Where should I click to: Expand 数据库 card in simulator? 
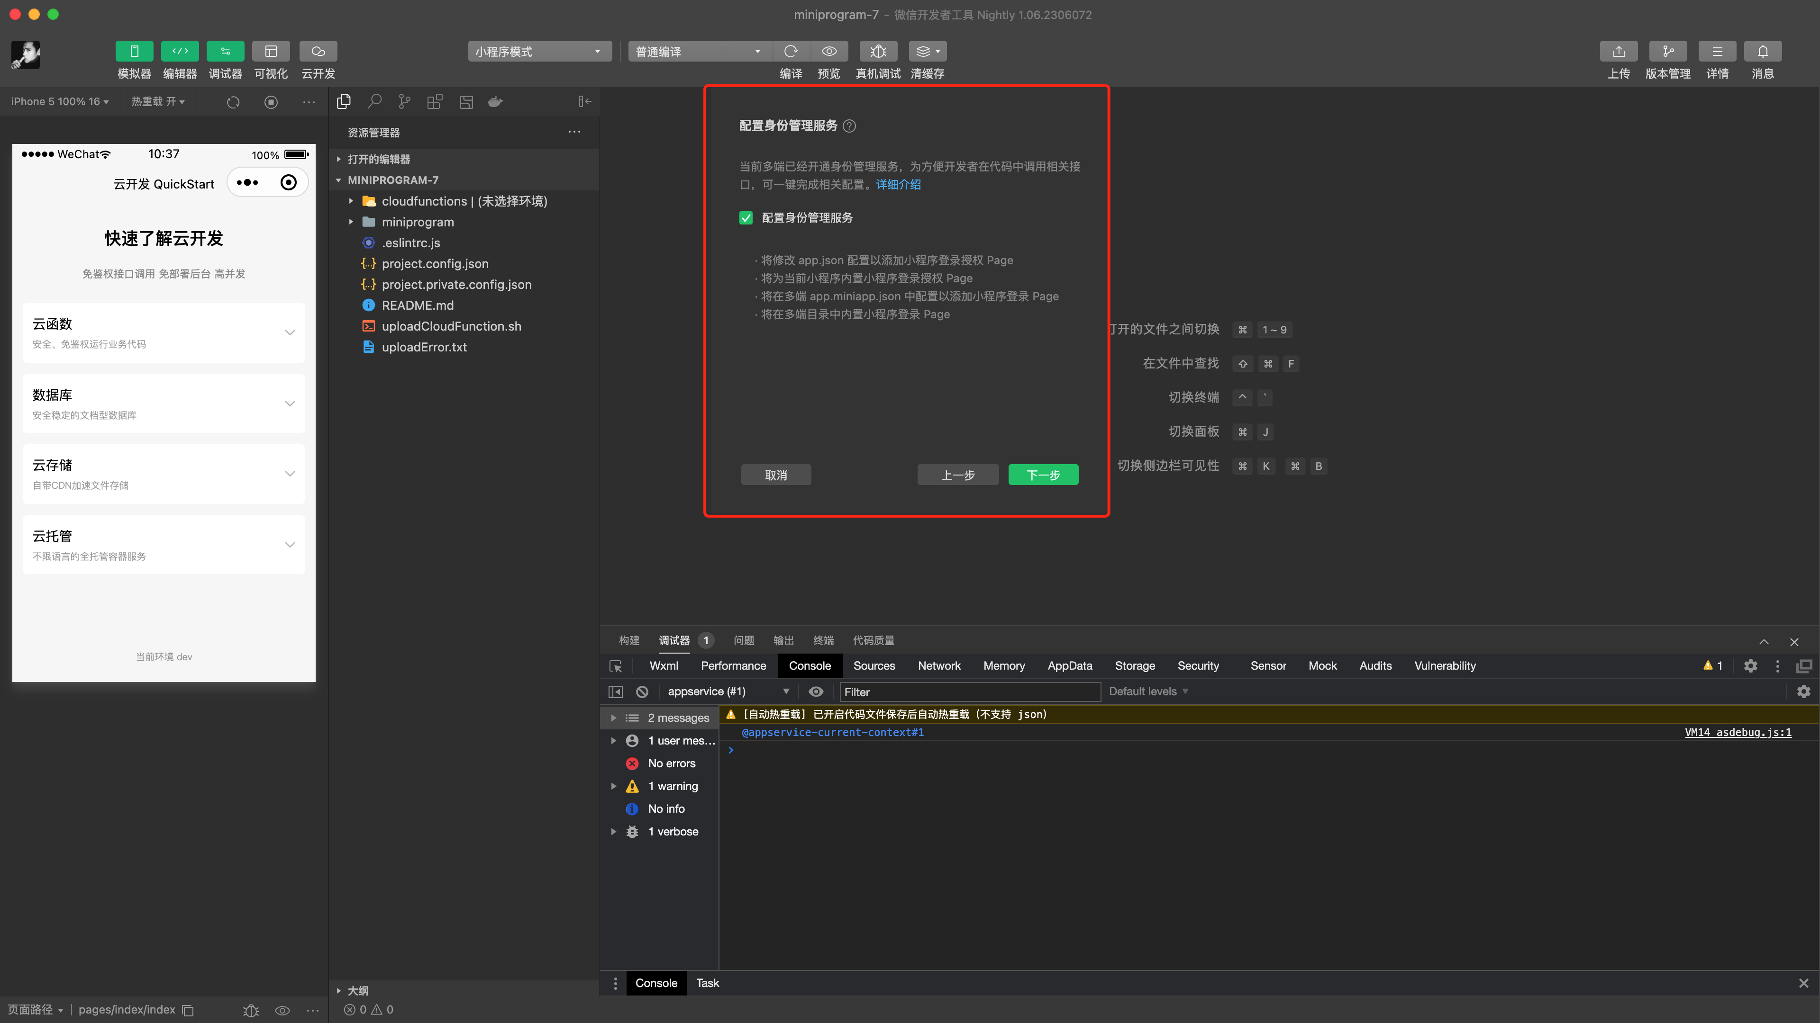pyautogui.click(x=164, y=403)
